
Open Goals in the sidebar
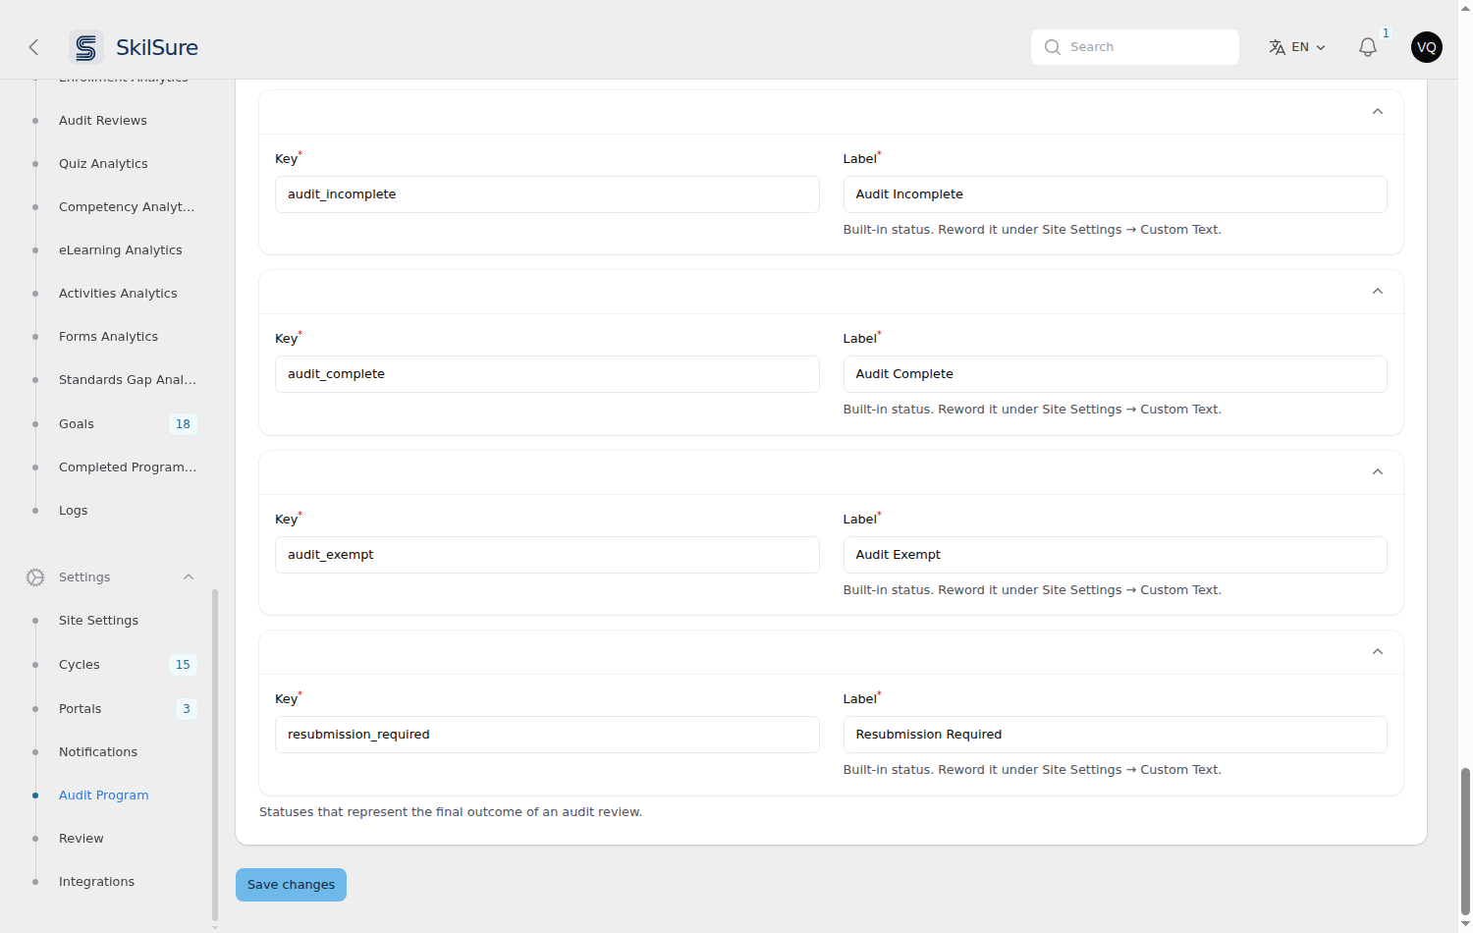click(77, 424)
